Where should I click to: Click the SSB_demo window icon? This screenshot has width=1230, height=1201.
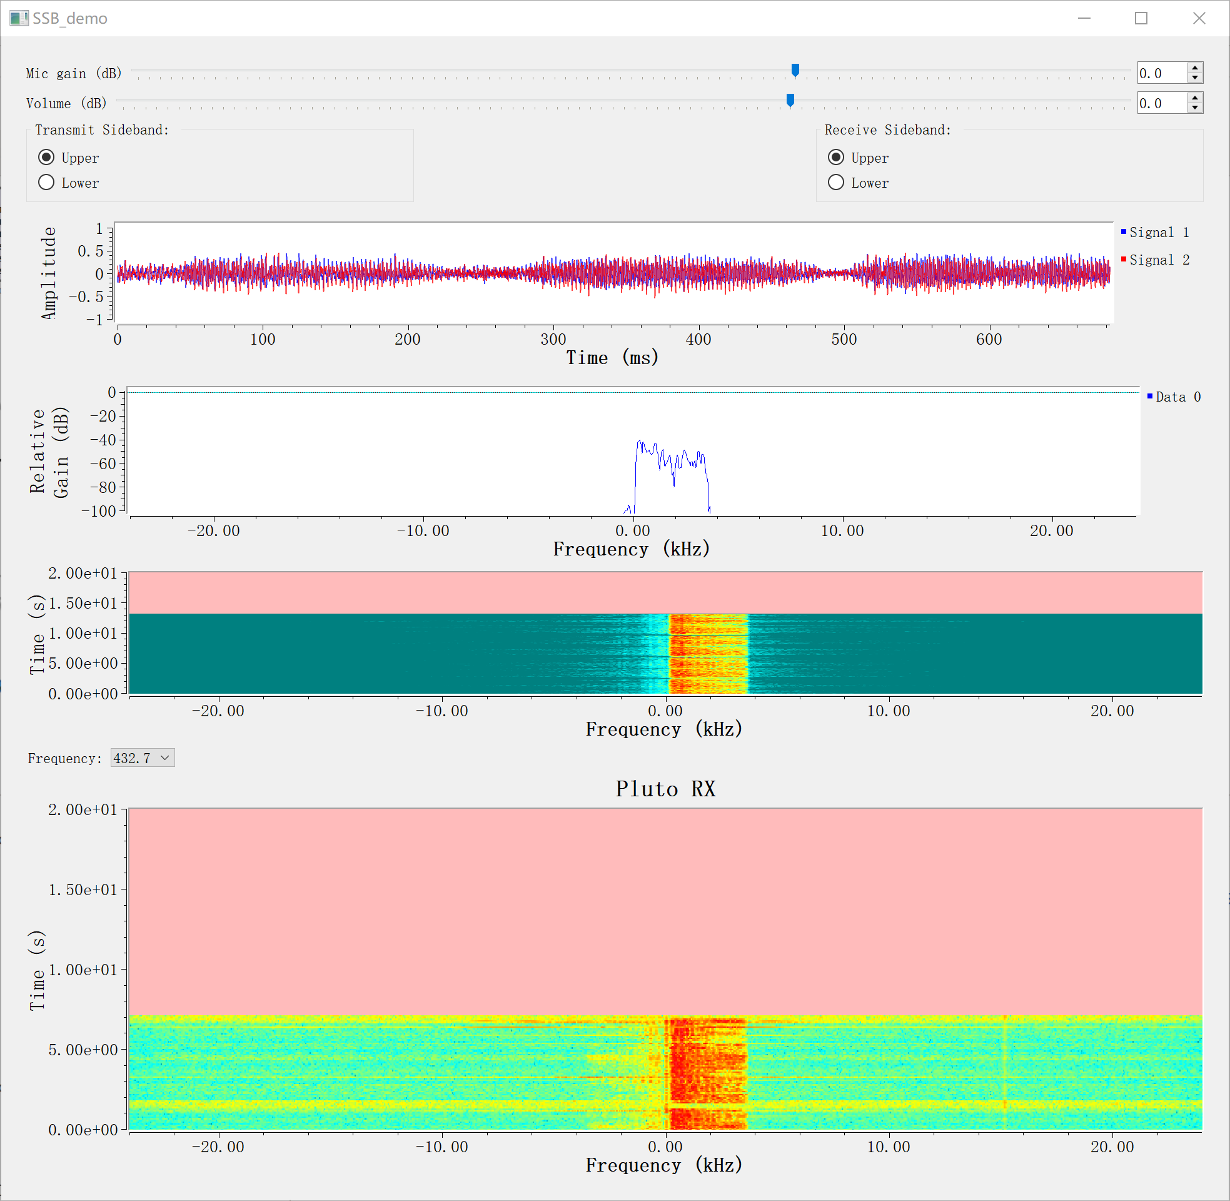click(18, 18)
